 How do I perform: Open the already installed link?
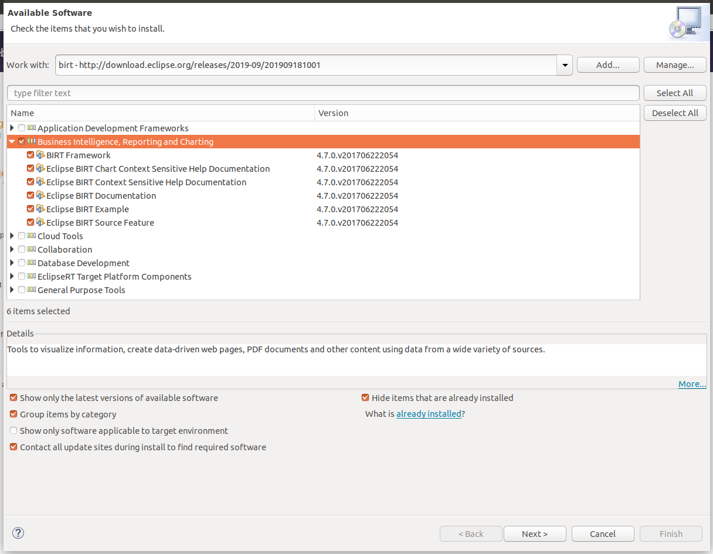[x=429, y=414]
